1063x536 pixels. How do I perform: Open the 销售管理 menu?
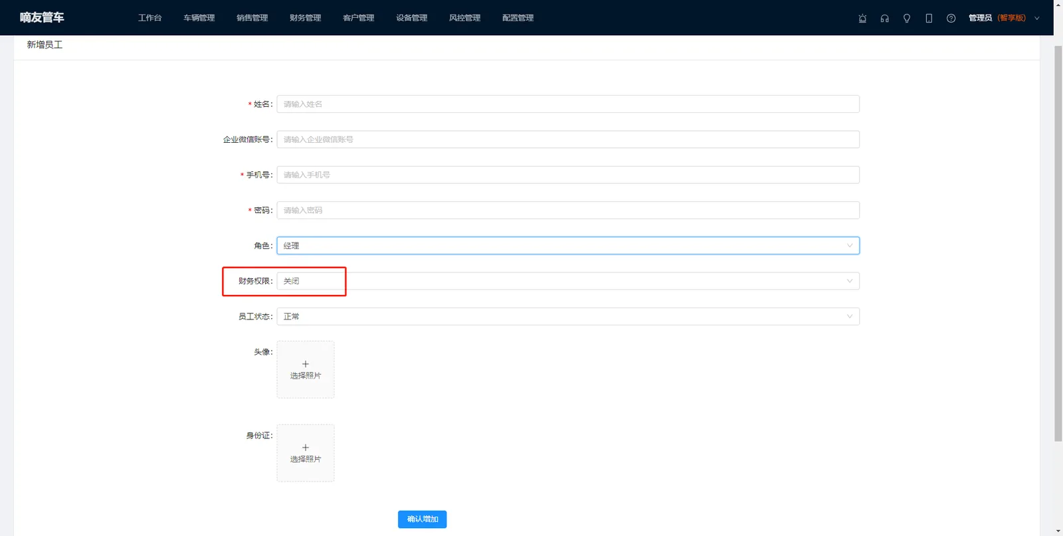click(x=252, y=18)
